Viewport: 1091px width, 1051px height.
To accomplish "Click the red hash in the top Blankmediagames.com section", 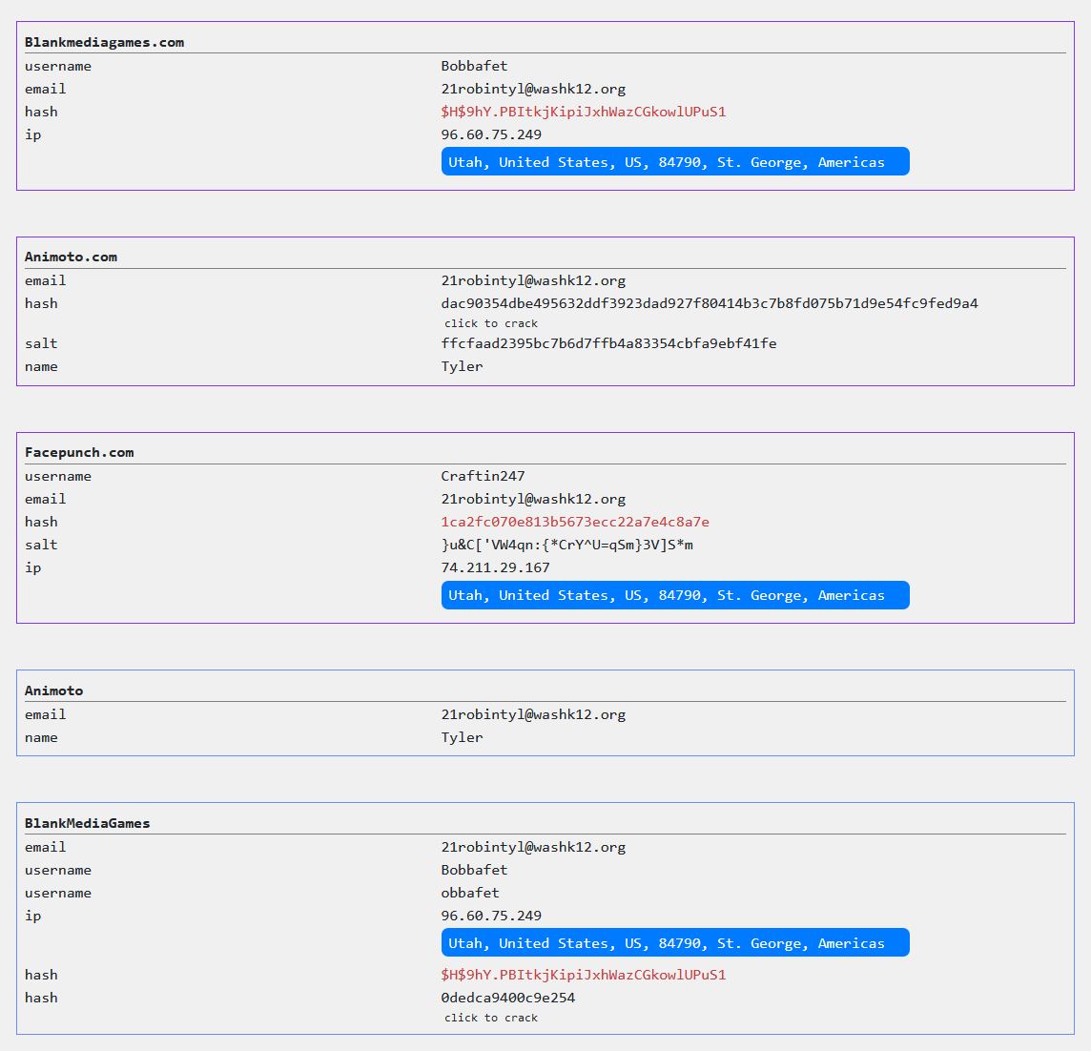I will [583, 112].
